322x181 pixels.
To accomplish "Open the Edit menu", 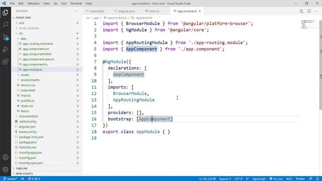I will 21,4.
